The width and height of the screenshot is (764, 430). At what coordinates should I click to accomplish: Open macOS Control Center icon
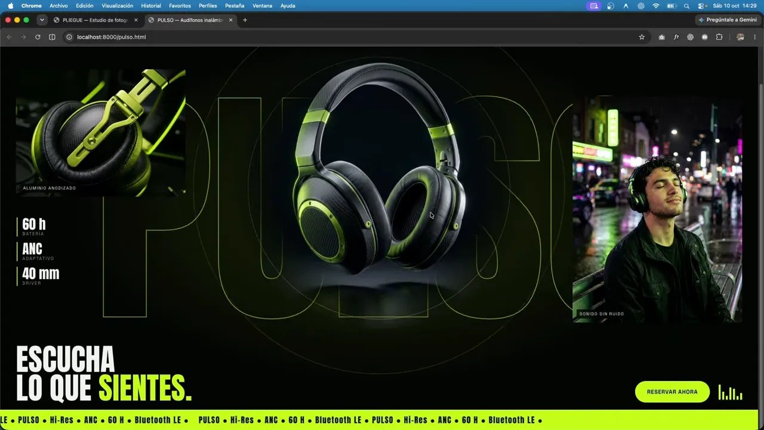701,6
